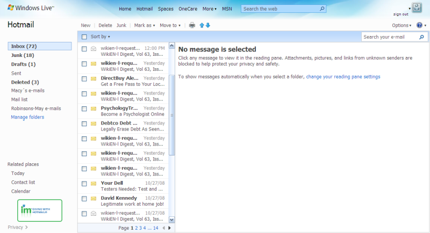Viewport: 430px width, 233px height.
Task: Open OneCare in top navigation
Action: point(188,9)
